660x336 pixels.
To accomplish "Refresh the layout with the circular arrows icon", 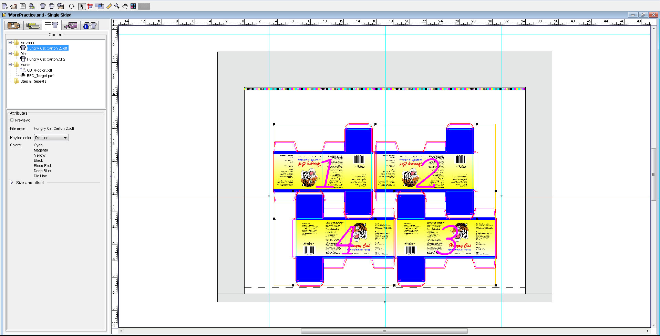I will click(71, 6).
